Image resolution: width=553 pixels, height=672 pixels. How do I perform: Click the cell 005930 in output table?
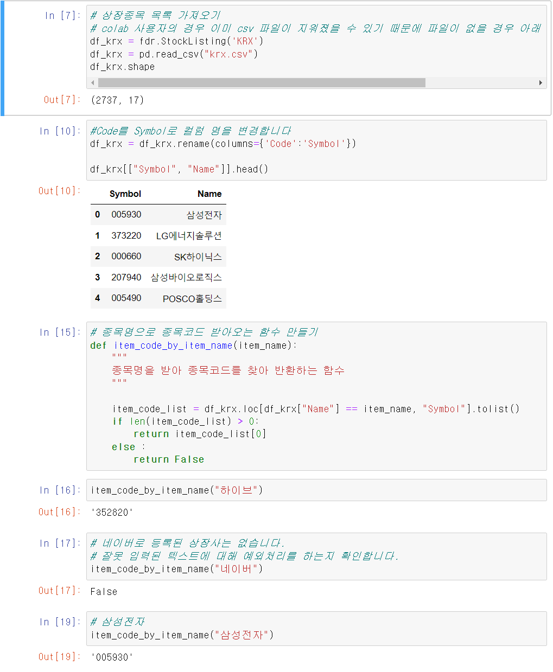tap(126, 215)
